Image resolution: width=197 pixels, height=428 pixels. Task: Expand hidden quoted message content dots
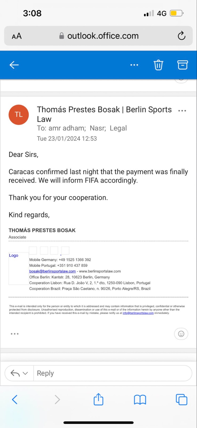point(15,334)
